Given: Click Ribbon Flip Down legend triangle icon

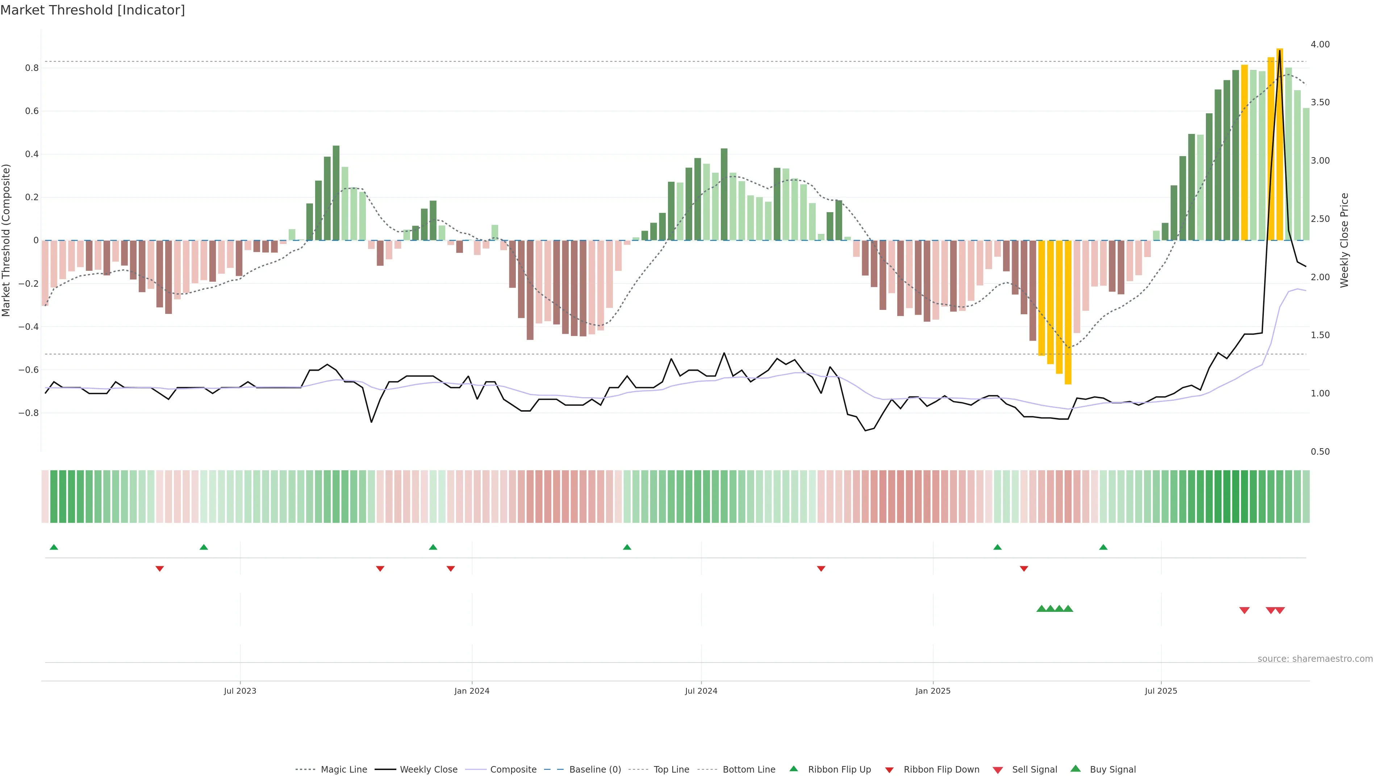Looking at the screenshot, I should [889, 770].
